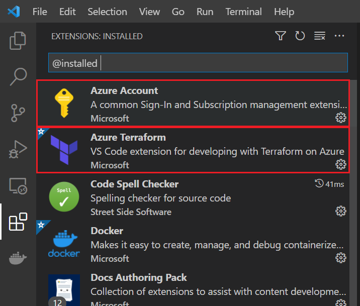Open manage gear for Docker extension
360x306 pixels.
pyautogui.click(x=341, y=258)
